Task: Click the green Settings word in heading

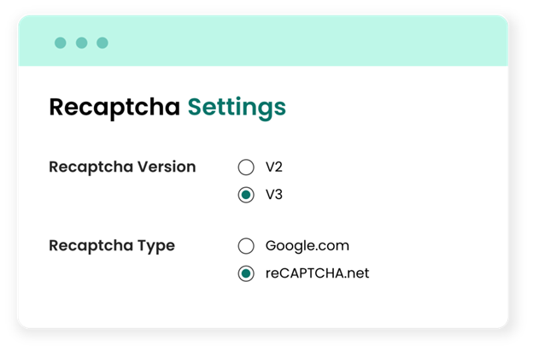Action: [x=237, y=107]
